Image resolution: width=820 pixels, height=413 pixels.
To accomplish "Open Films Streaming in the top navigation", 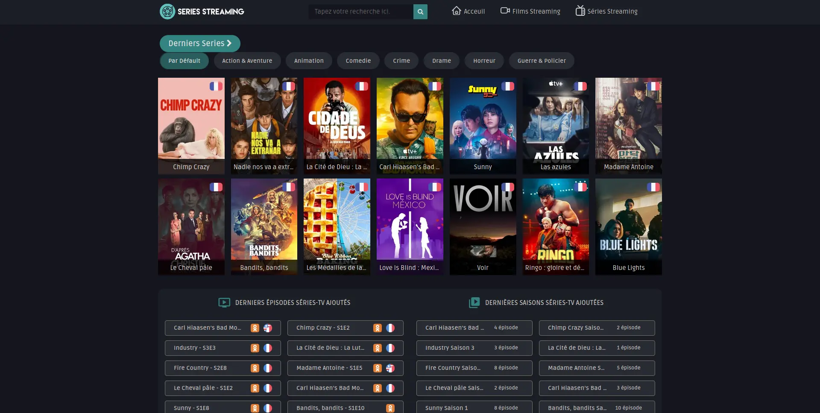I will [x=530, y=11].
